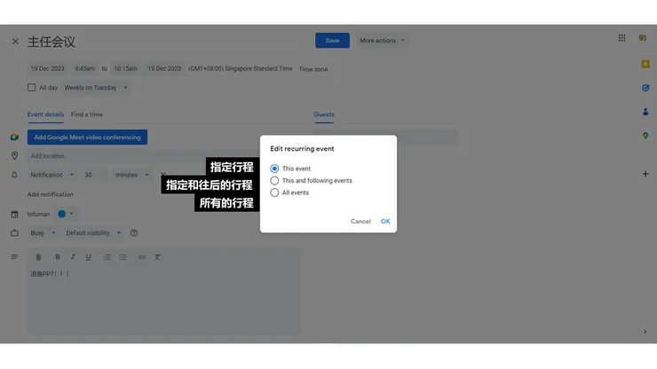Click the tofuman calendar name

point(38,214)
